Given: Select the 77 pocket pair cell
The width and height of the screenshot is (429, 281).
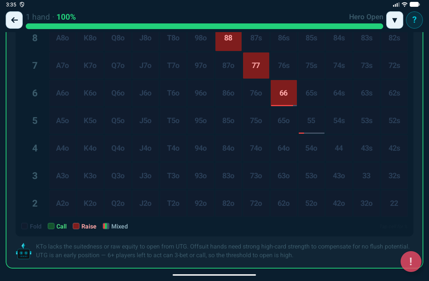Looking at the screenshot, I should [x=256, y=65].
